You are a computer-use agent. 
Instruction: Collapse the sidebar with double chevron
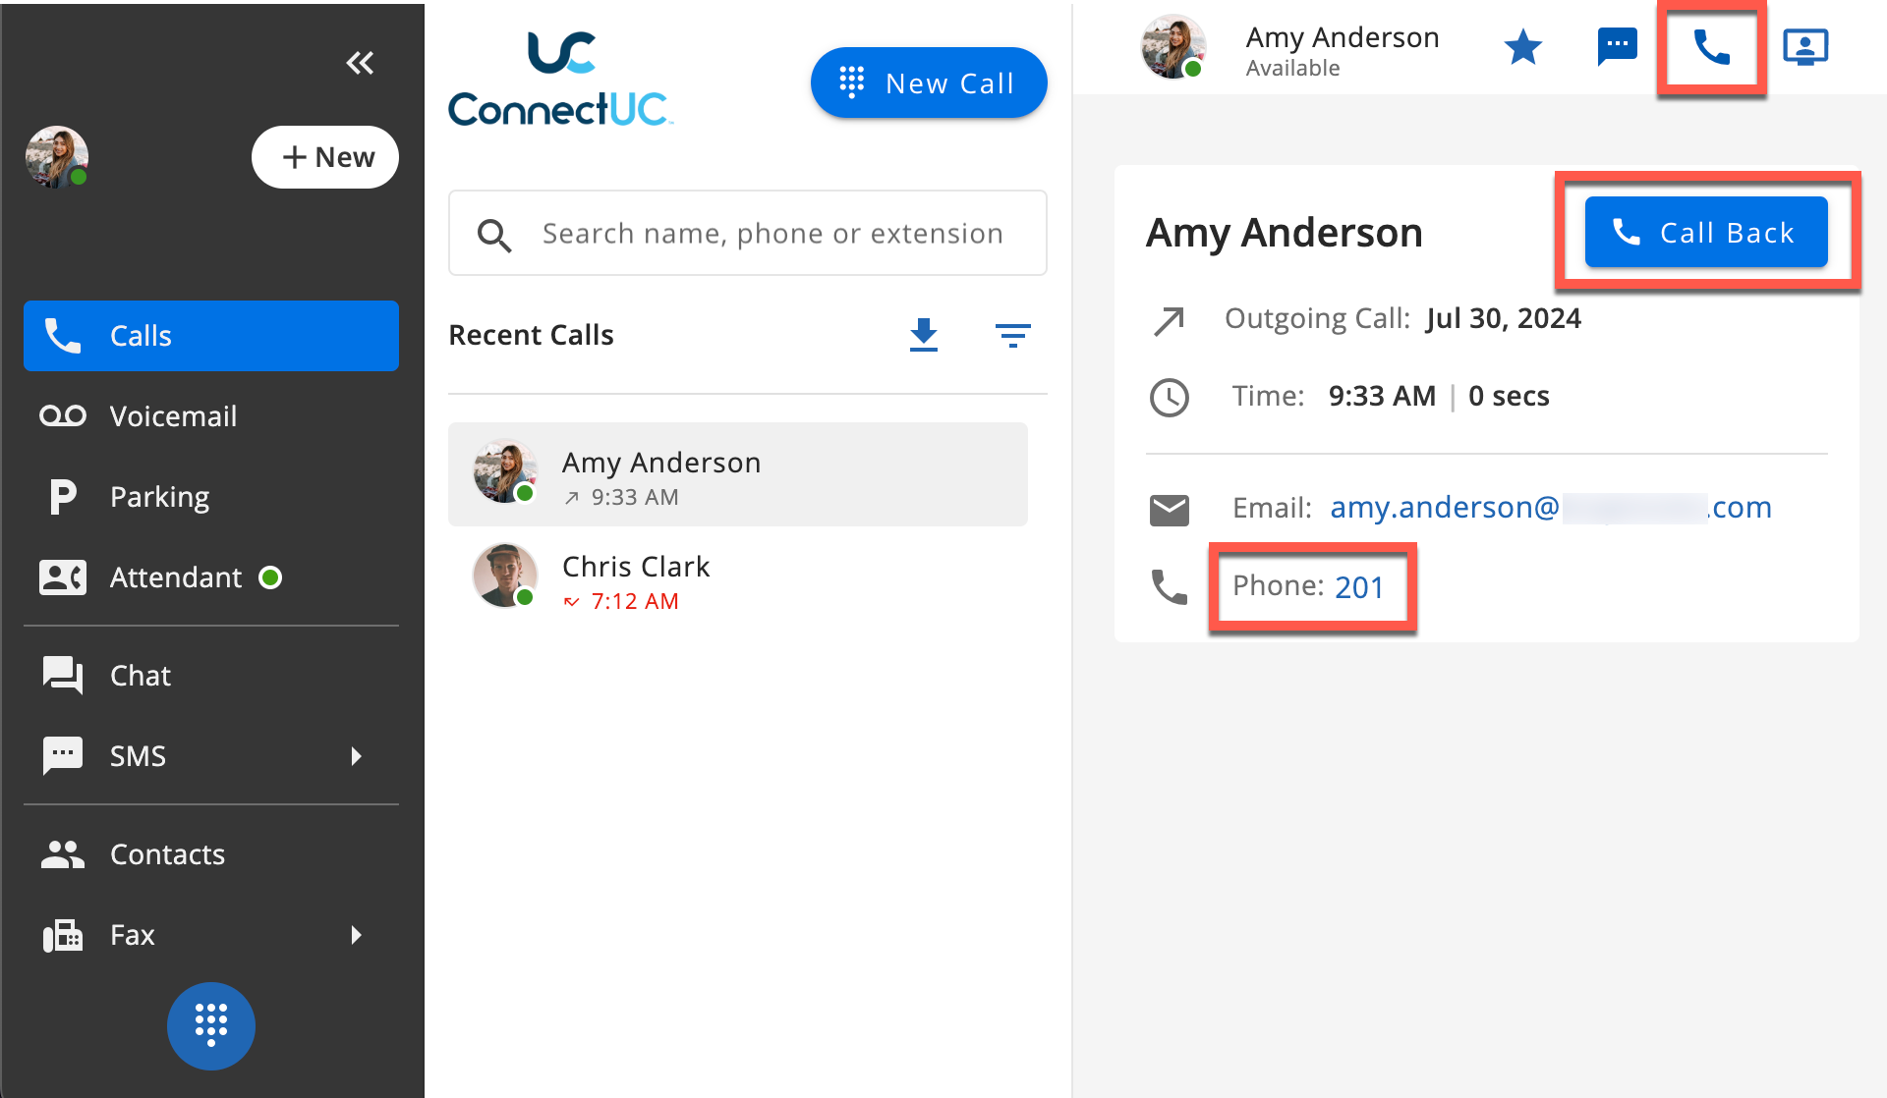360,63
